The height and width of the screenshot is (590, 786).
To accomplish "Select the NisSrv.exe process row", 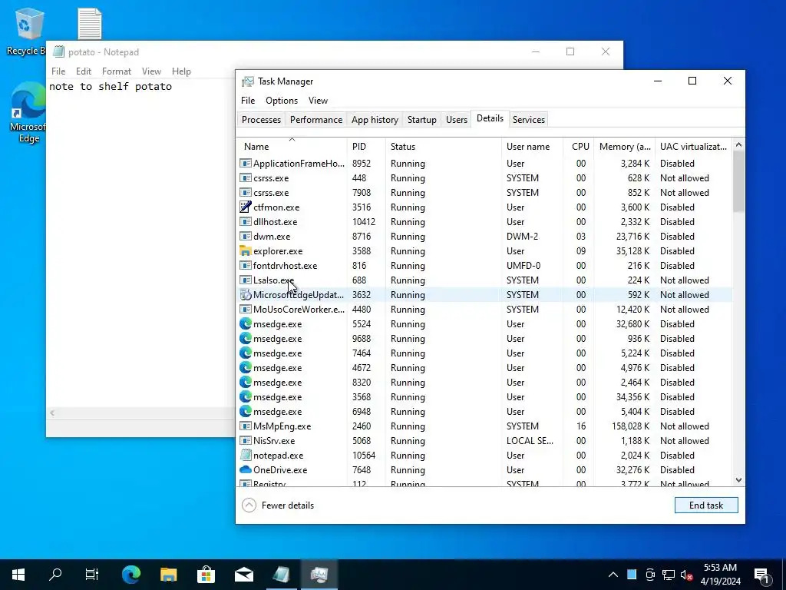I will pos(484,441).
